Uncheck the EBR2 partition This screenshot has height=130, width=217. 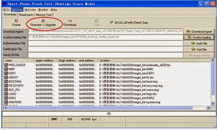[x=6, y=98]
